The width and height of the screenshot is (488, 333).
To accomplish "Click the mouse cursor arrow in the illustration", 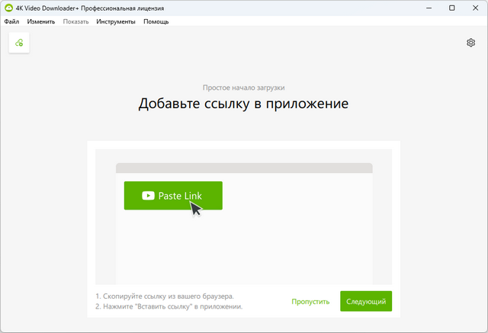I will click(196, 207).
